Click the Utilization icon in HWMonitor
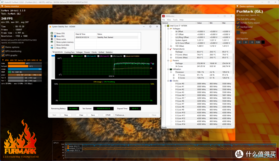This screenshot has height=161, width=279. [171, 69]
